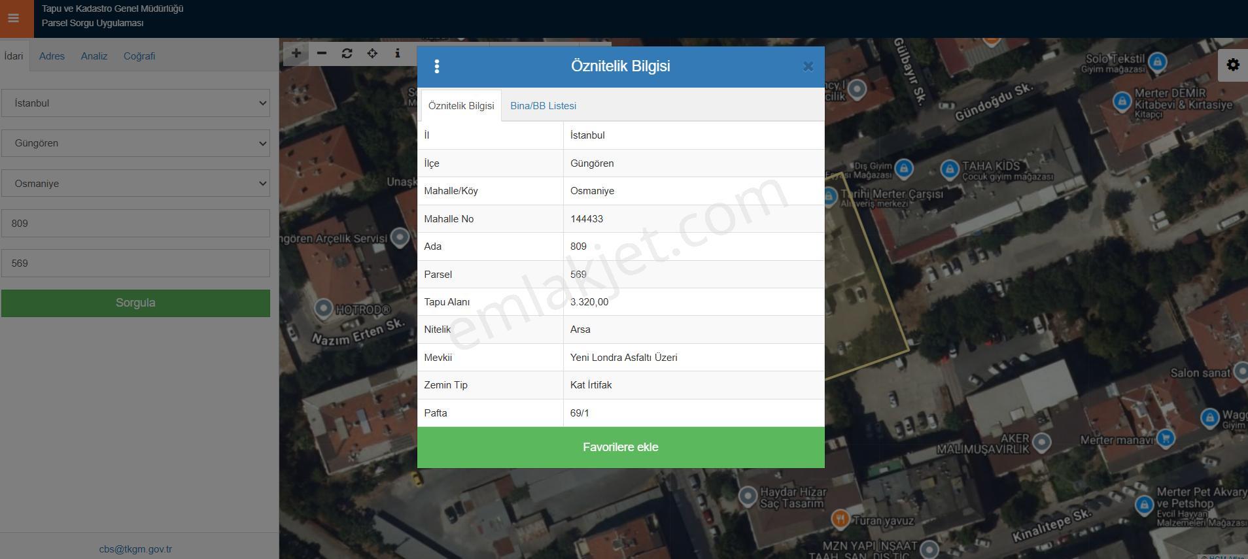Select the Öznitelik Bilgisi dialog tab
Image resolution: width=1248 pixels, height=559 pixels.
461,106
